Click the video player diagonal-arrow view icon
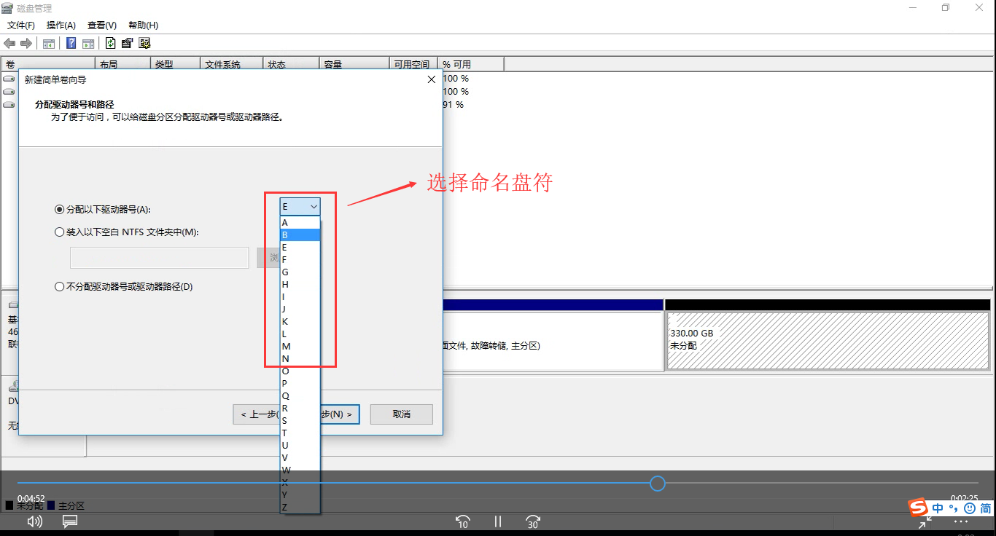 tap(925, 522)
